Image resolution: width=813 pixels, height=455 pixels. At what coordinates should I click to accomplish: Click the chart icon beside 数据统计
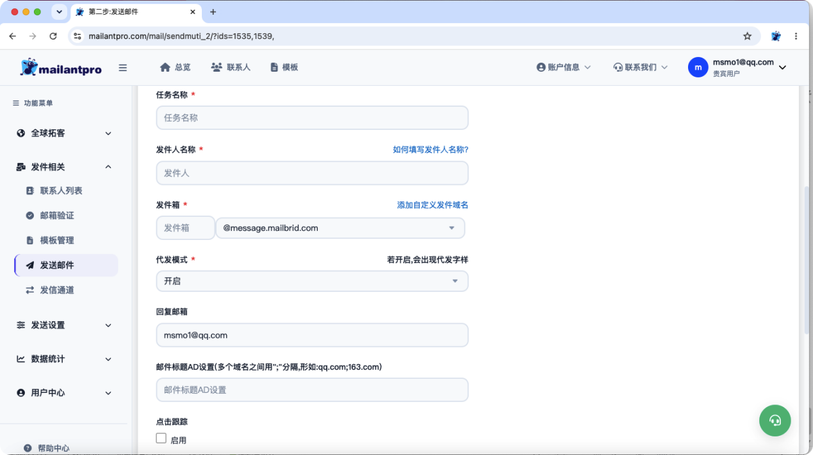pyautogui.click(x=21, y=359)
